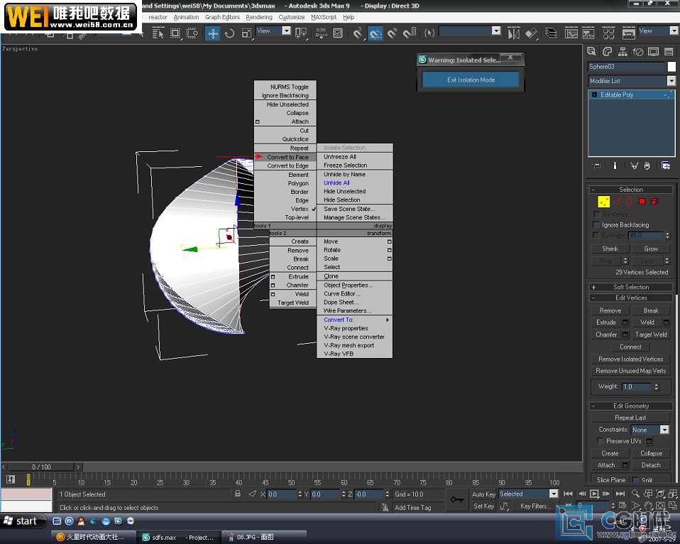Toggle the Angle Snap icon
This screenshot has height=544, width=680.
click(x=375, y=33)
